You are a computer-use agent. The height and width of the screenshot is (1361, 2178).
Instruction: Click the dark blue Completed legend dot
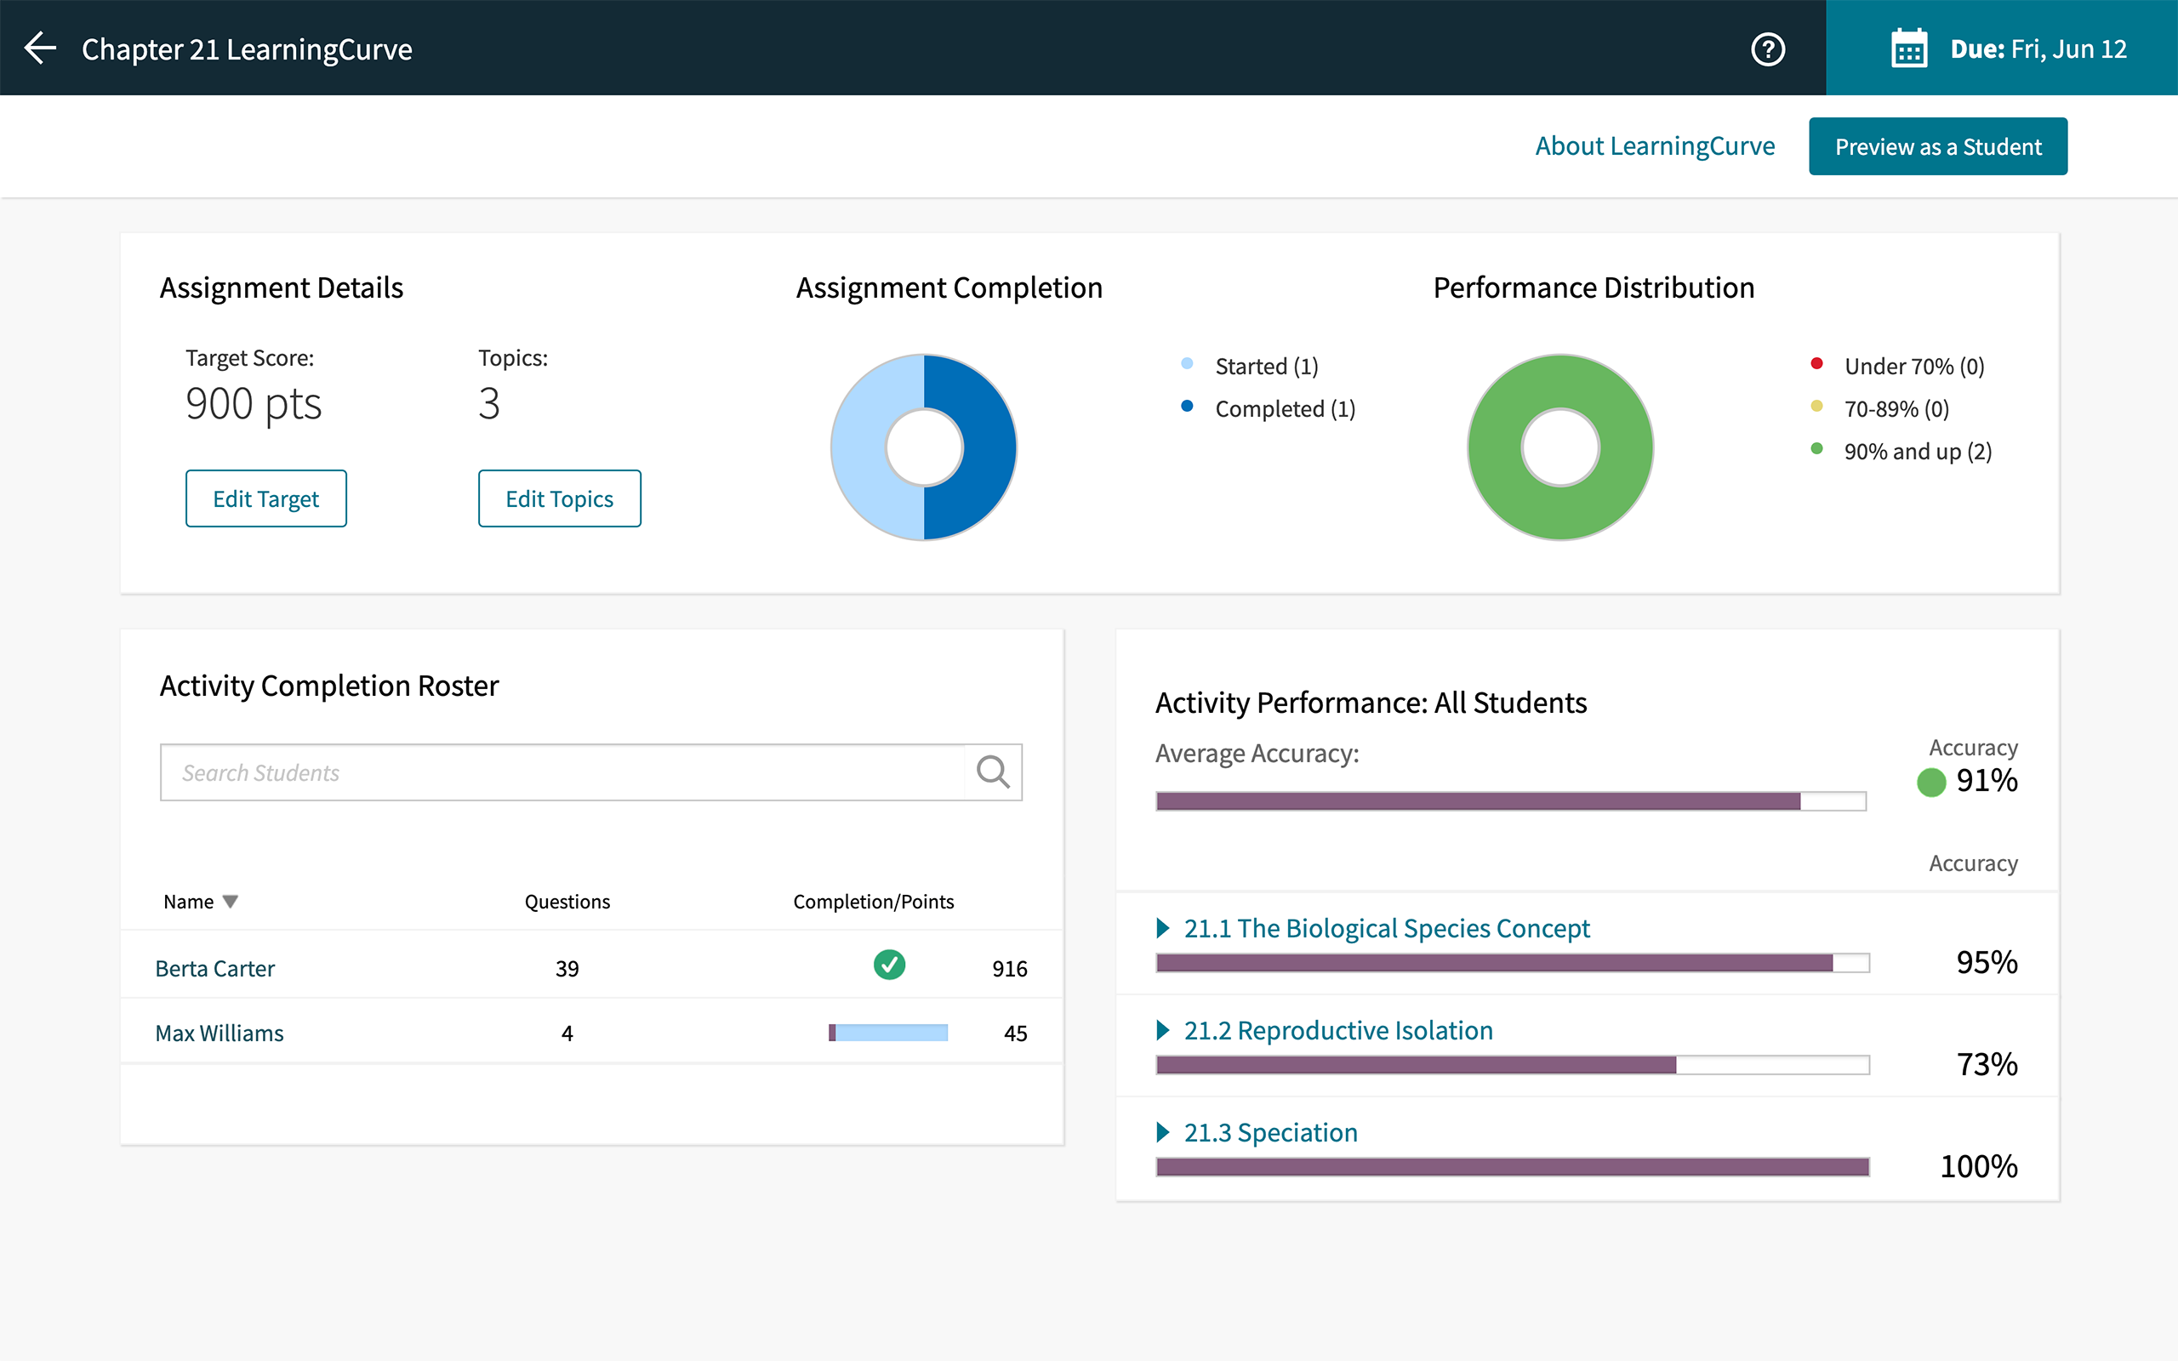tap(1187, 406)
